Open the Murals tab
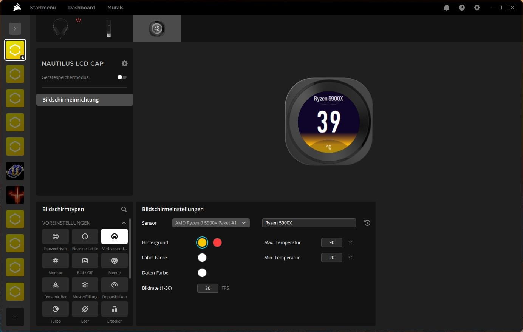523x332 pixels. click(115, 8)
